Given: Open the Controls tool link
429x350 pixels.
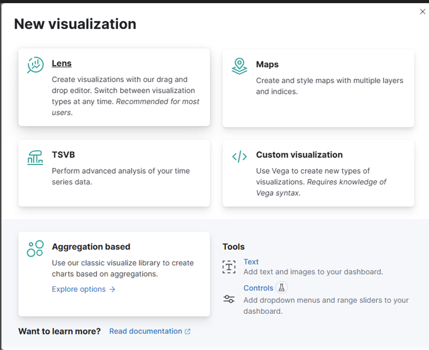Looking at the screenshot, I should click(x=258, y=288).
